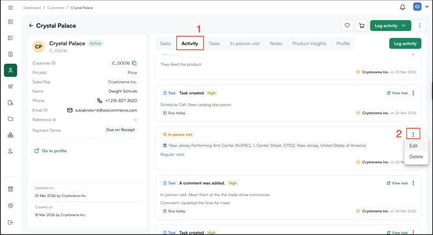The height and width of the screenshot is (235, 433).
Task: Click the CP customer avatar
Action: pos(38,46)
